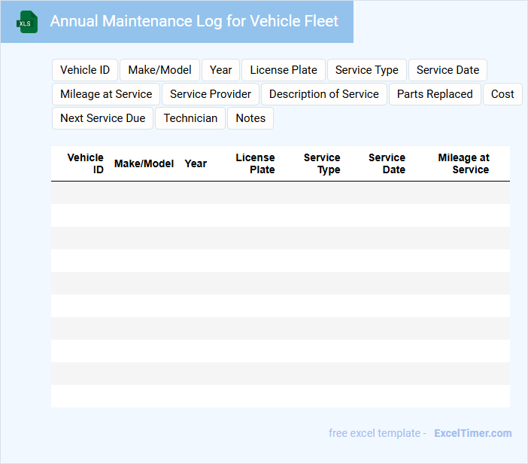Click the Make/Model tag
The height and width of the screenshot is (464, 528).
tap(159, 70)
